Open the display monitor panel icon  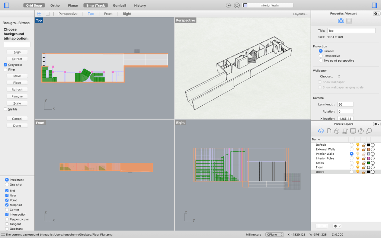[353, 131]
